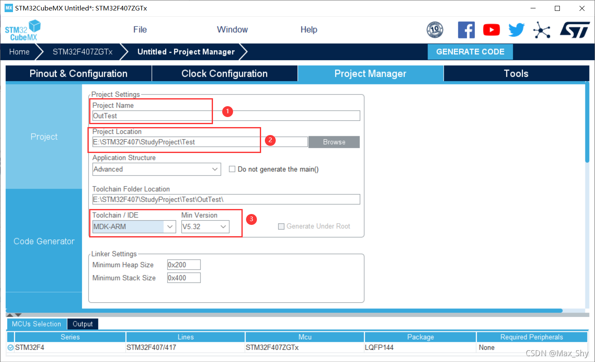
Task: Switch to Clock Configuration tab
Action: [x=224, y=74]
